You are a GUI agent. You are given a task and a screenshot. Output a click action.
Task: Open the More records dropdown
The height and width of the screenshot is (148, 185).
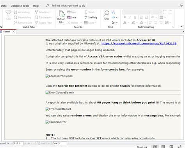pos(90,23)
